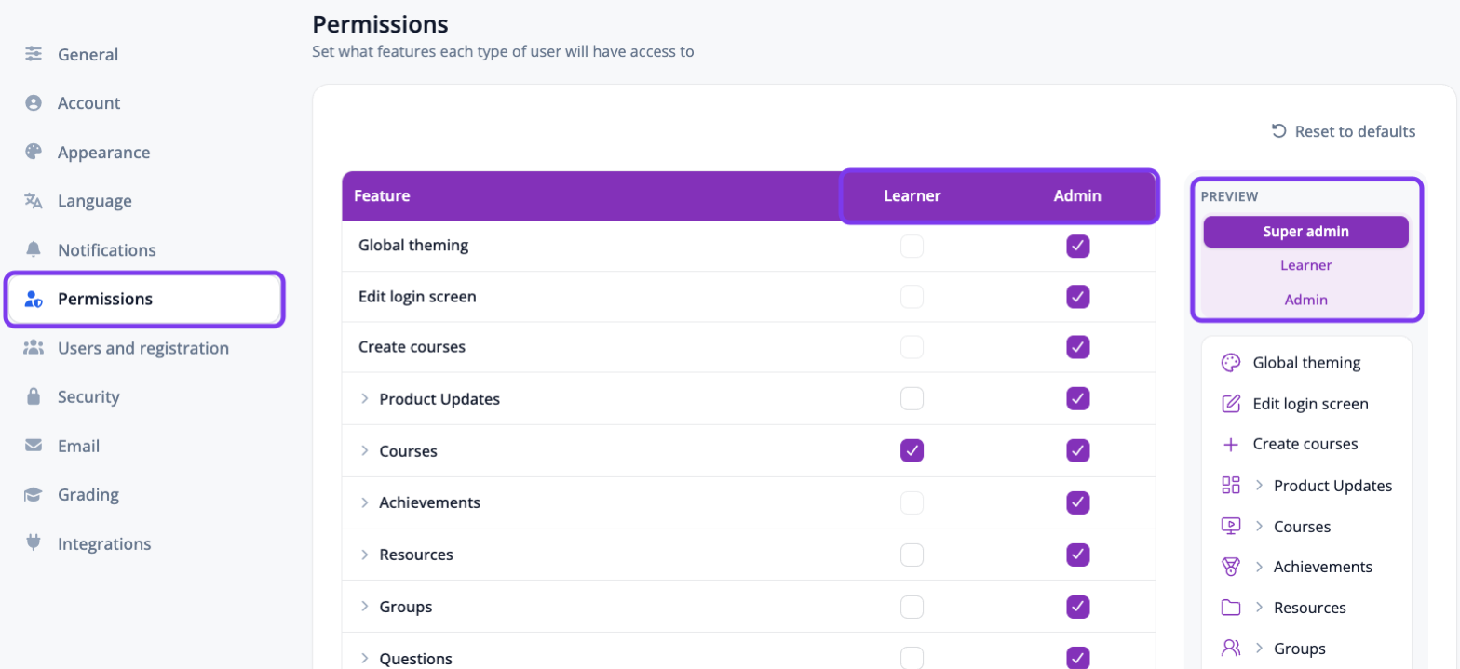Click the Courses monitor-play icon in preview
This screenshot has height=669, width=1460.
(x=1231, y=527)
